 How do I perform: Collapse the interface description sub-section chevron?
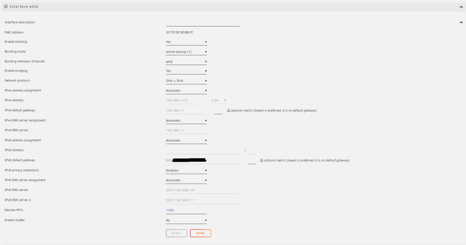point(461,22)
